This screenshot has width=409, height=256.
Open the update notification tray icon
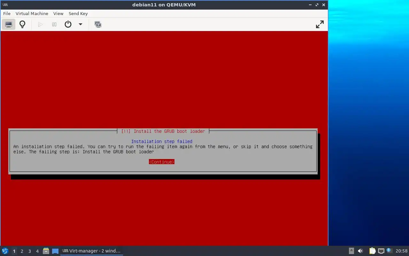tap(389, 251)
